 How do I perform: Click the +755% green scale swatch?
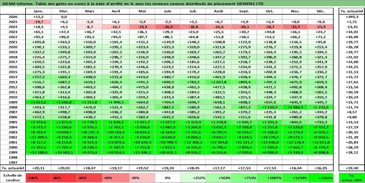click(x=244, y=178)
